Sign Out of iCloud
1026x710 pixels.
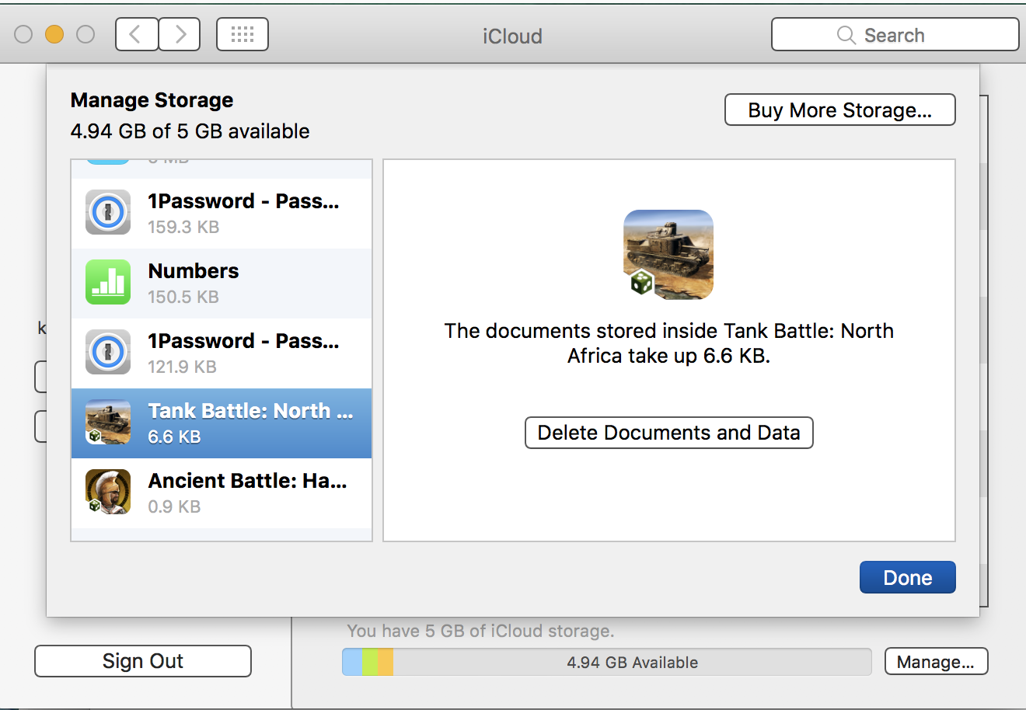(x=143, y=661)
